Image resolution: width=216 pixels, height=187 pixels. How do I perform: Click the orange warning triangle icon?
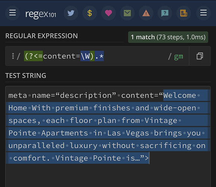click(146, 13)
